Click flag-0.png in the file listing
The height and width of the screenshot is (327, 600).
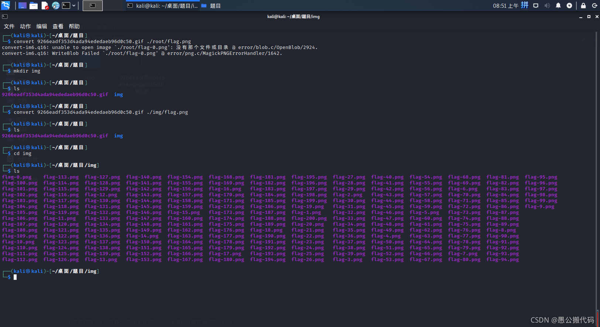pos(17,177)
